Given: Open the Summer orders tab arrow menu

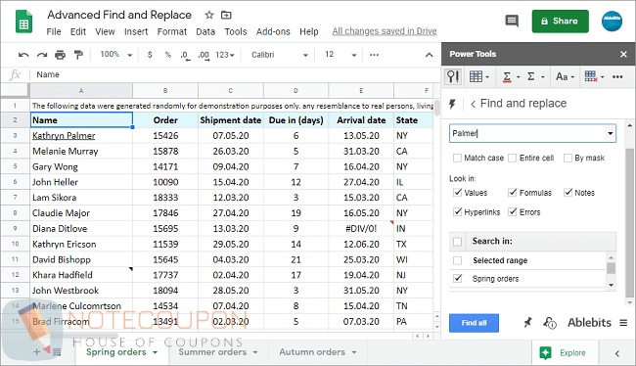Looking at the screenshot, I should click(255, 352).
